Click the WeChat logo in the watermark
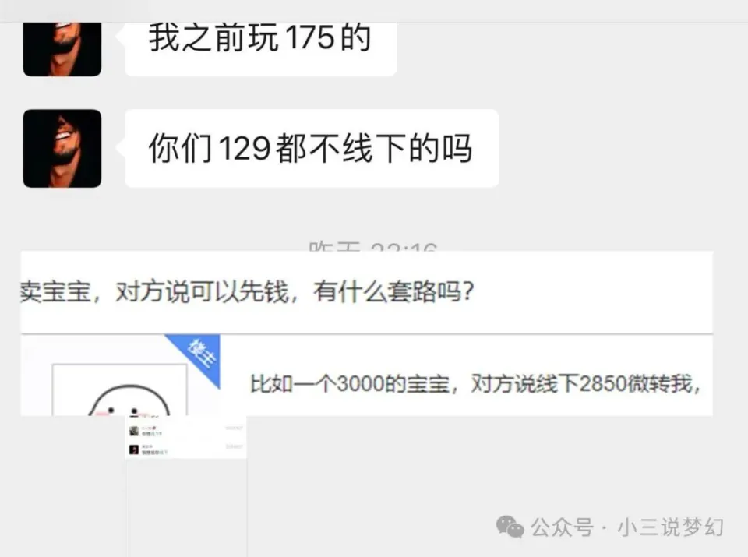Screen dimensions: 748x557 pos(510,527)
